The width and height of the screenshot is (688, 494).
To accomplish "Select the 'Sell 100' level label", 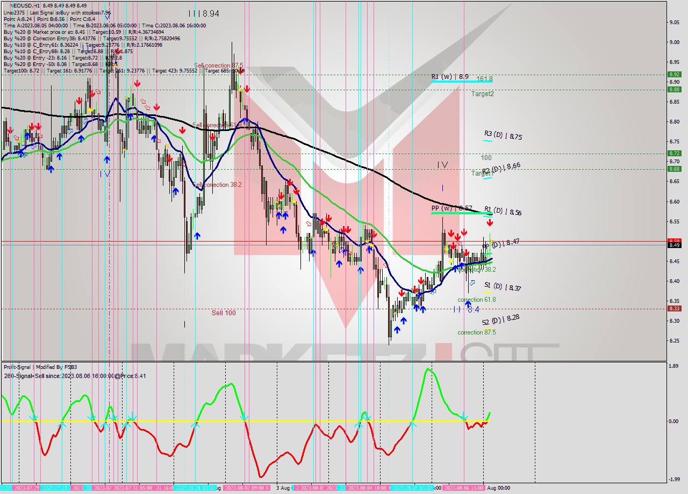I will point(224,313).
